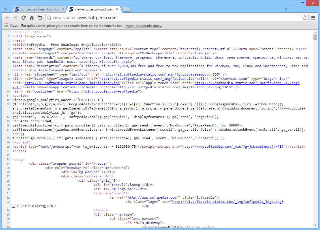Image resolution: width=320 pixels, height=230 pixels.
Task: Close the Softpedia - Free Downloads tab
Action: pyautogui.click(x=63, y=9)
